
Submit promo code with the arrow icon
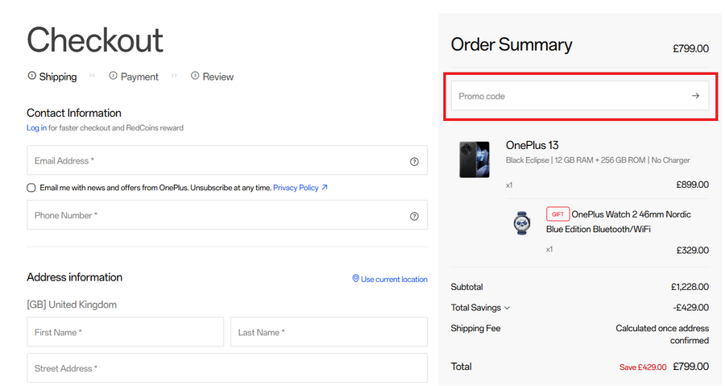click(x=695, y=96)
